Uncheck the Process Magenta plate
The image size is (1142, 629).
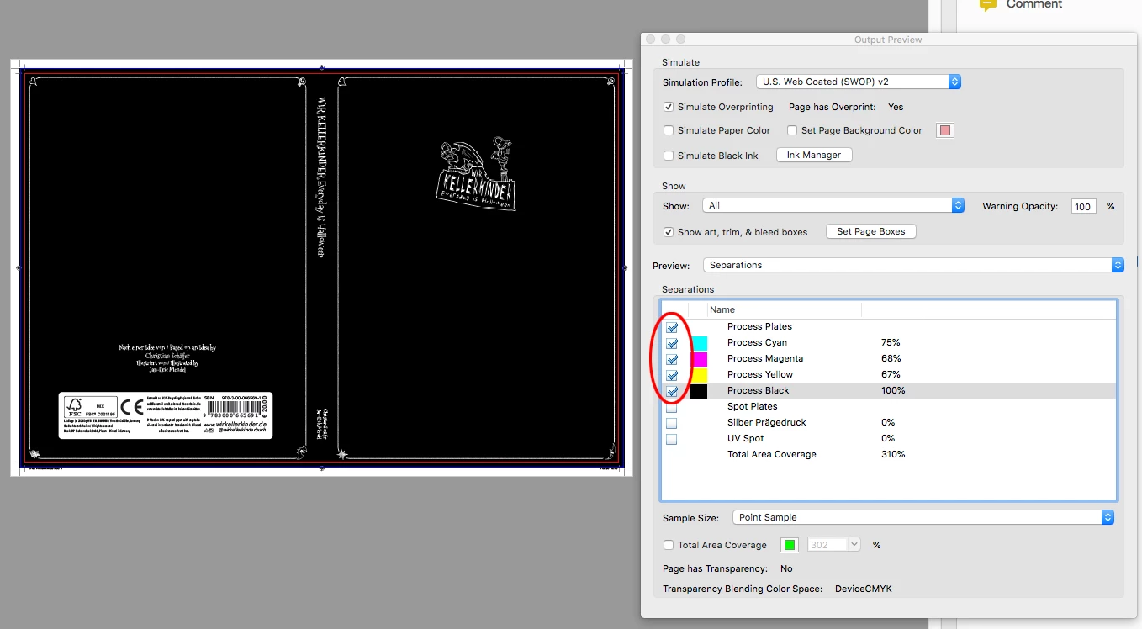[672, 359]
